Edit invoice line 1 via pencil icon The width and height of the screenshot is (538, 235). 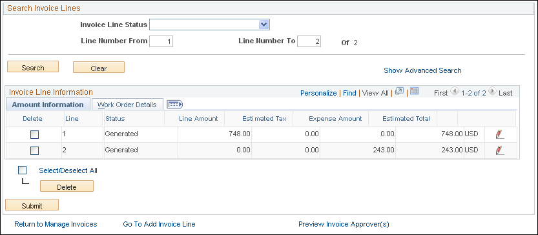click(x=500, y=134)
